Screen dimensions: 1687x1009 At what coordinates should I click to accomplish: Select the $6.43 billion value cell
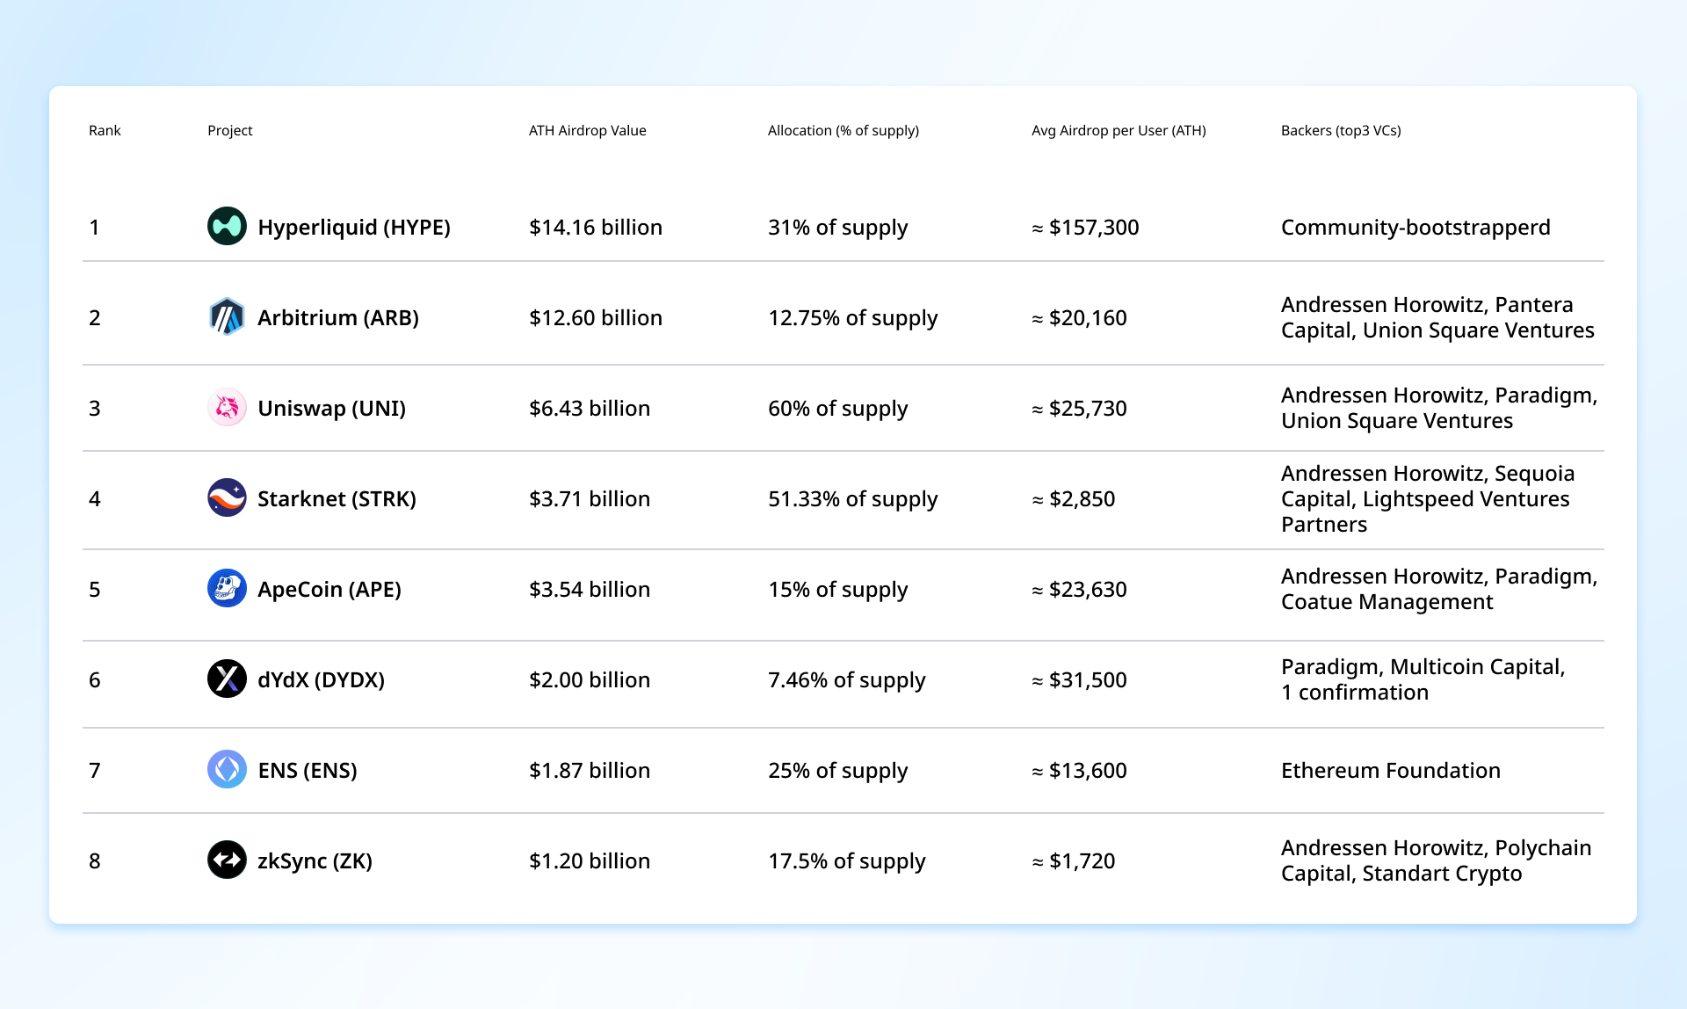point(590,409)
